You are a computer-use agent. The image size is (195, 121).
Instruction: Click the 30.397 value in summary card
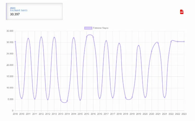[x=15, y=14]
